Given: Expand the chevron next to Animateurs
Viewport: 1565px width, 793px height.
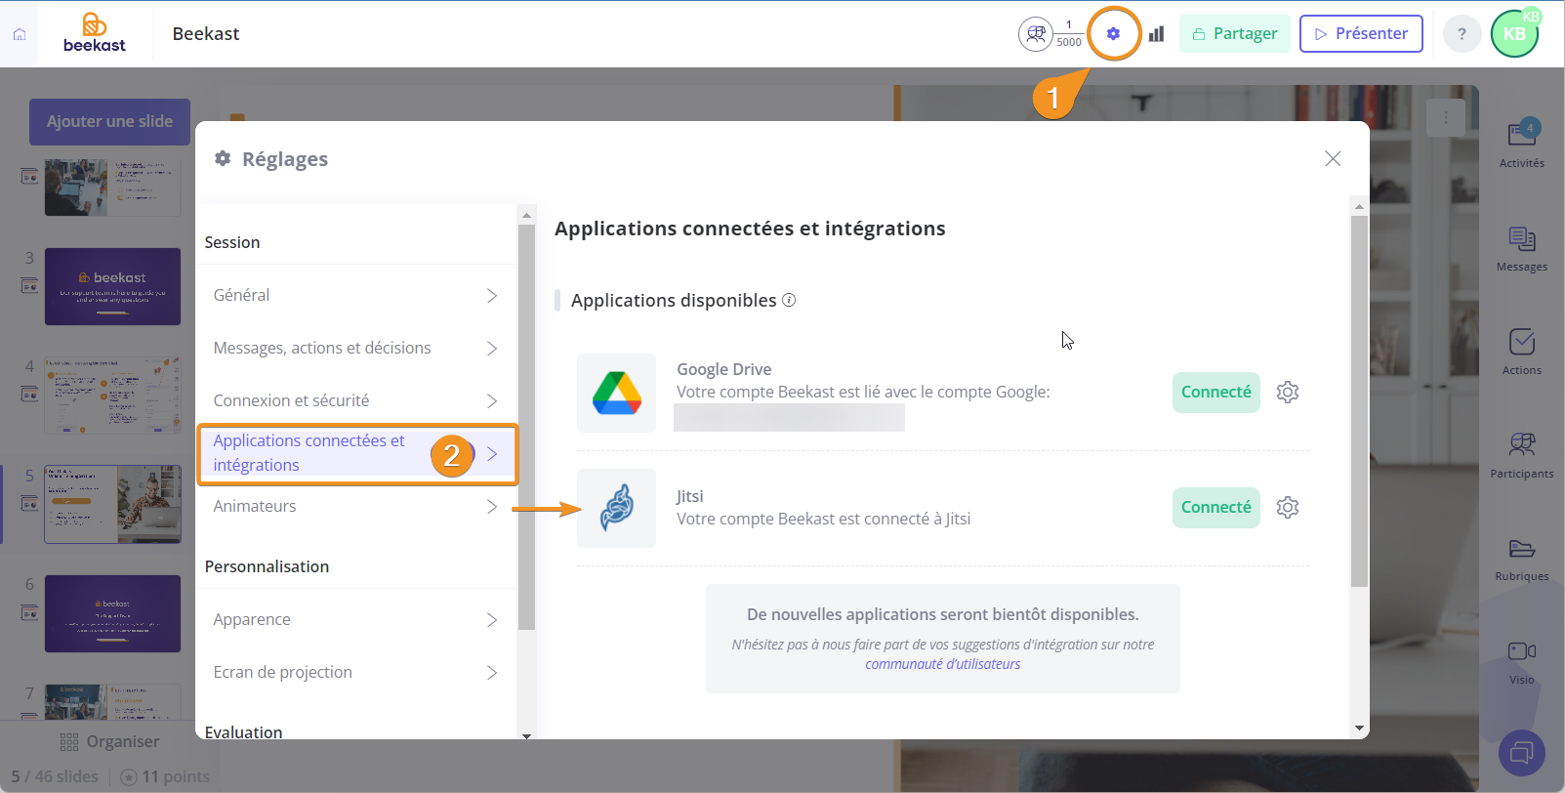Looking at the screenshot, I should pos(492,506).
